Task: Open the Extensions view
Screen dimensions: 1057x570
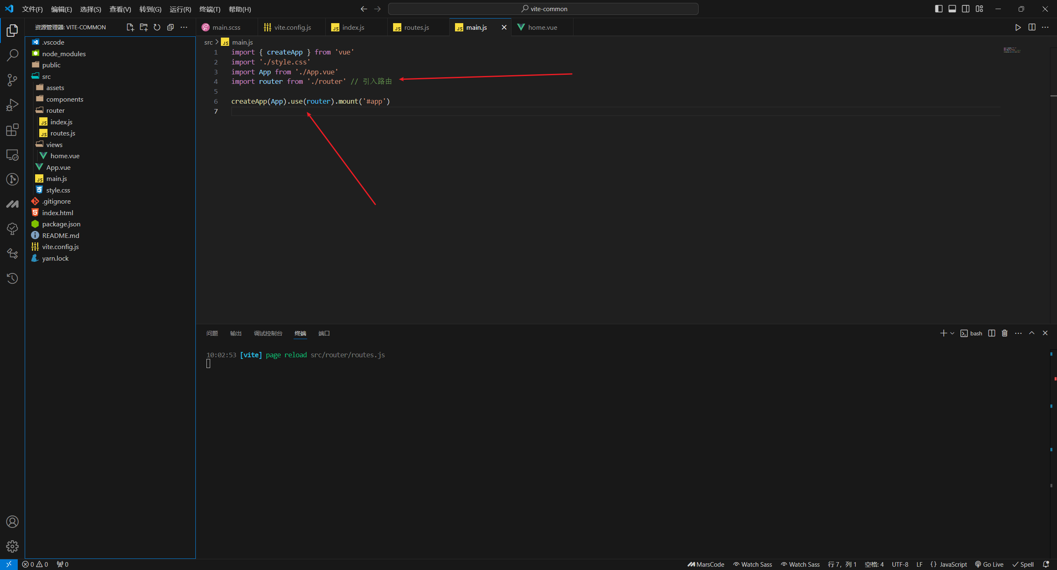Action: [12, 130]
